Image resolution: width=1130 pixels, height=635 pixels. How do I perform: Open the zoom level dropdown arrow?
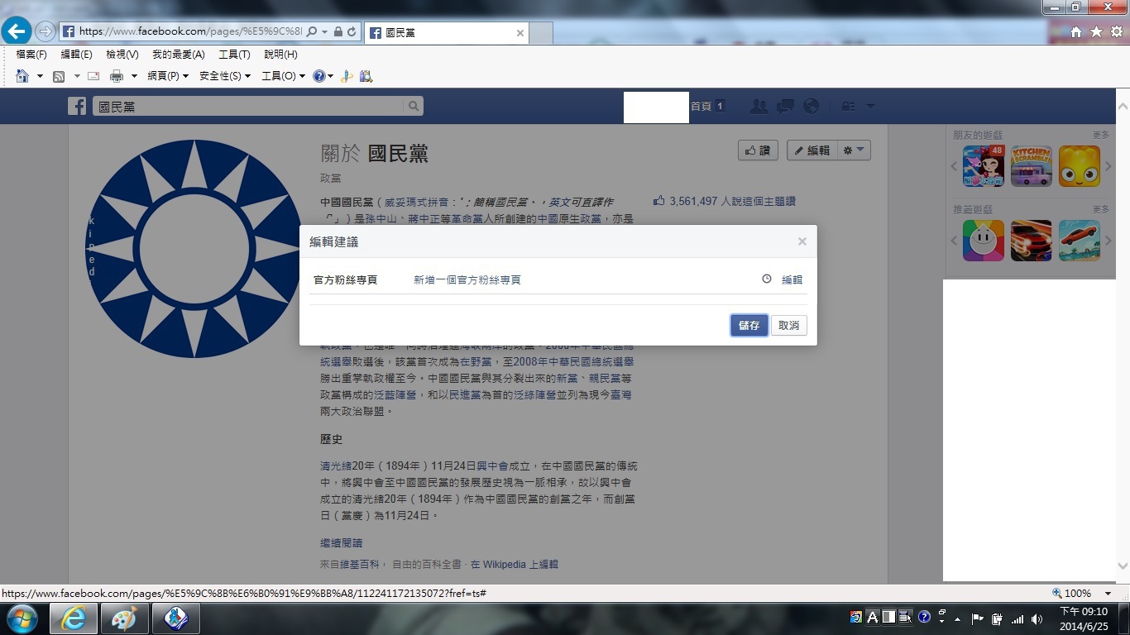pos(1108,594)
